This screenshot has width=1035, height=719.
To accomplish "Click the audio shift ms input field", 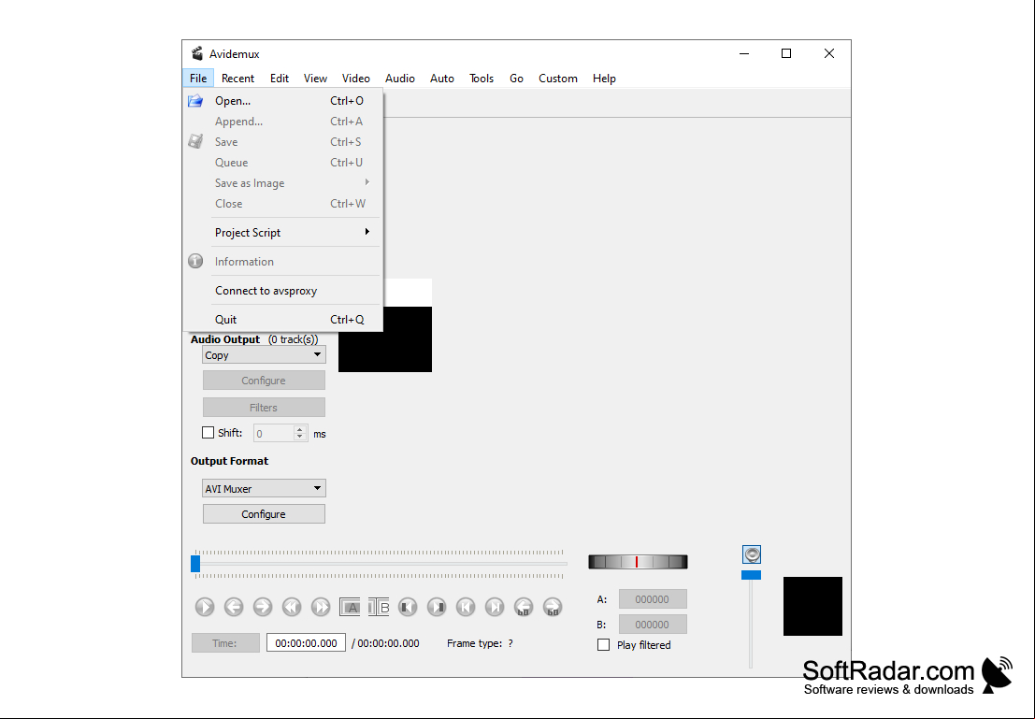I will click(x=274, y=433).
